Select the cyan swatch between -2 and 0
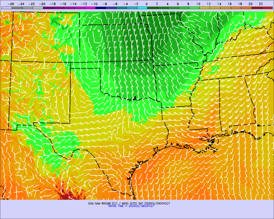This screenshot has height=219, width=274. pos(142,8)
